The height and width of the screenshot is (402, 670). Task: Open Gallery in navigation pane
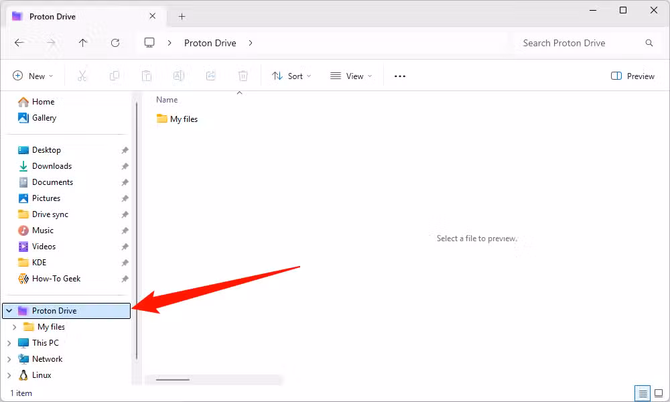click(x=44, y=118)
